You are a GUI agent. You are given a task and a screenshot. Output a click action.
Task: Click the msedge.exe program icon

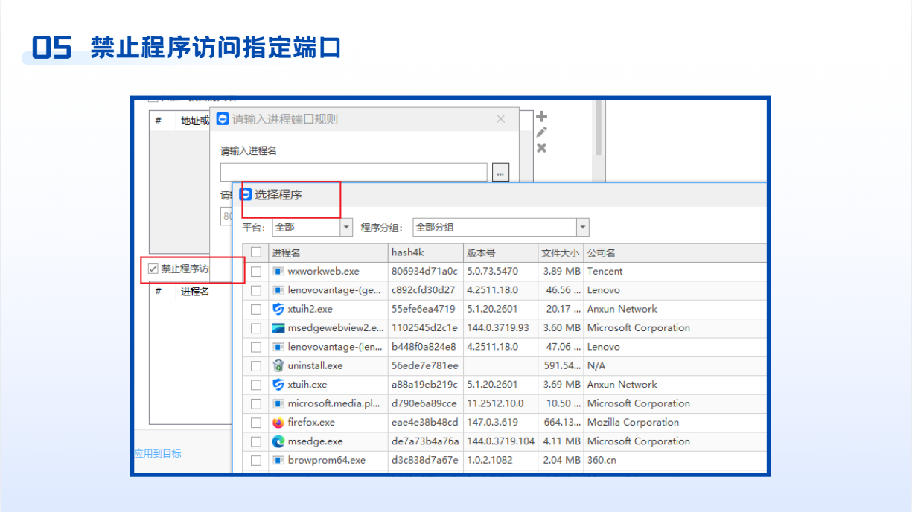(x=278, y=441)
